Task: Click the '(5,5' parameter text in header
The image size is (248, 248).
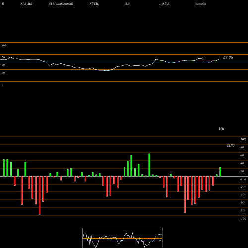Action: point(127,4)
